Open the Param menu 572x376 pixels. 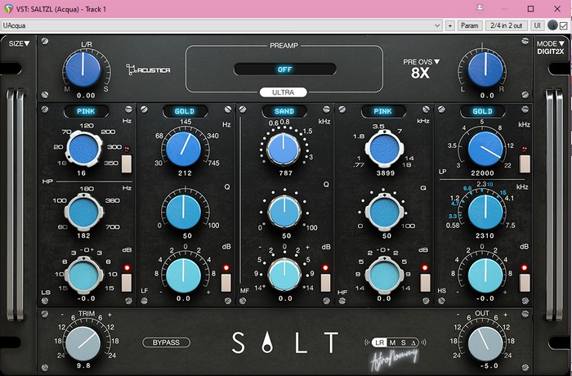click(470, 25)
